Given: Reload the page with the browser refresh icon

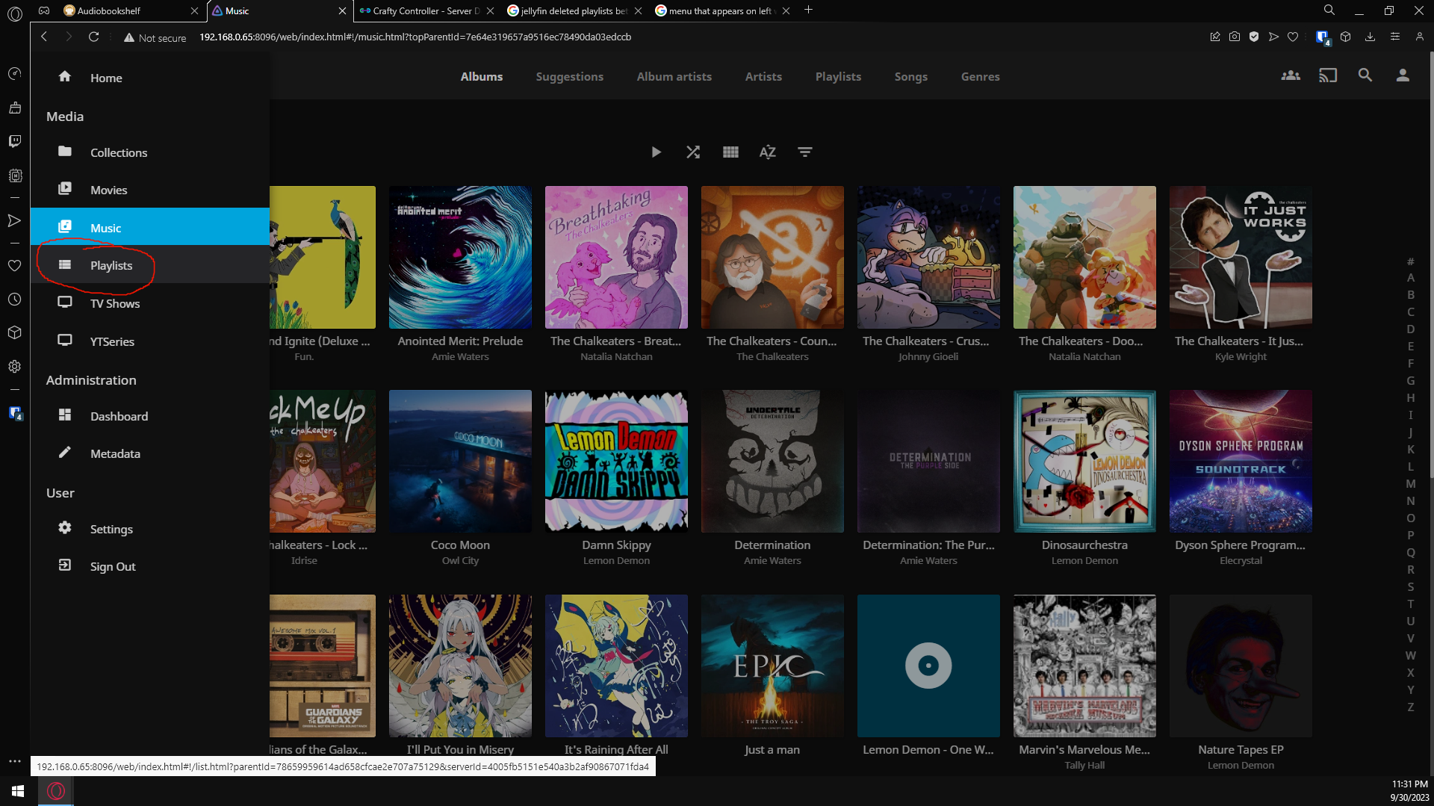Looking at the screenshot, I should (x=93, y=37).
